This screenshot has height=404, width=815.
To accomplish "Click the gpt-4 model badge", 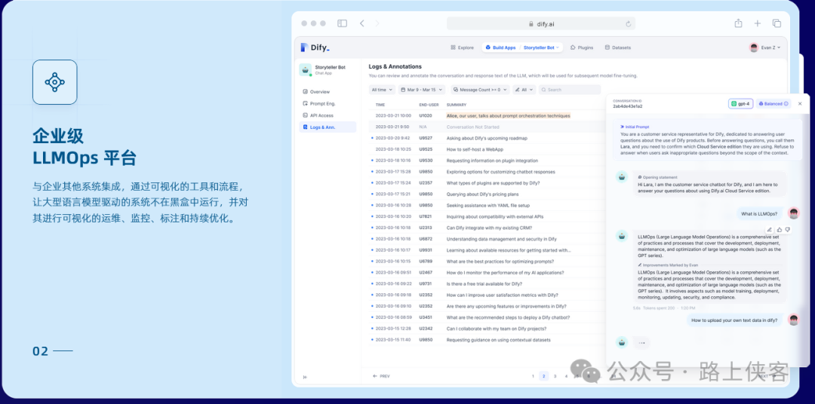I will pyautogui.click(x=741, y=104).
